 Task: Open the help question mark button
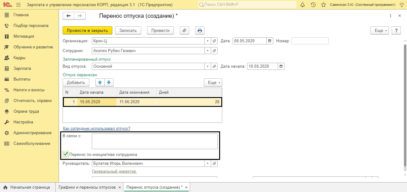[x=396, y=30]
